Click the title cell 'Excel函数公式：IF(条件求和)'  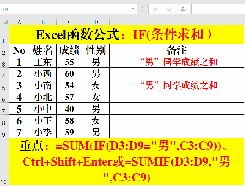[x=127, y=34]
